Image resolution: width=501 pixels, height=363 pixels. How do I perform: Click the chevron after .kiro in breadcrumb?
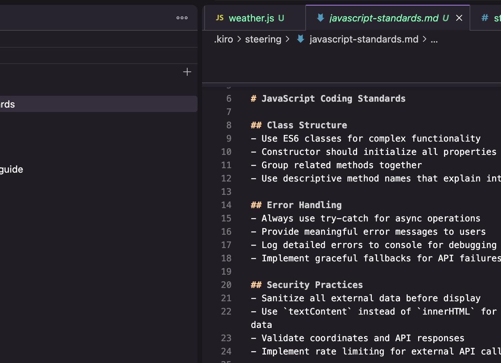coord(239,39)
